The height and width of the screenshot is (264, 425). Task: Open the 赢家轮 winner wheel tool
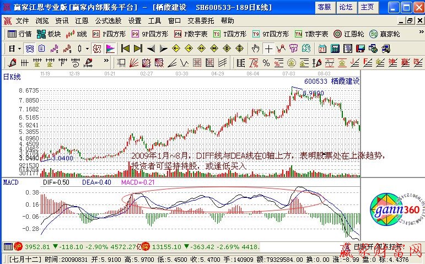tap(380, 34)
